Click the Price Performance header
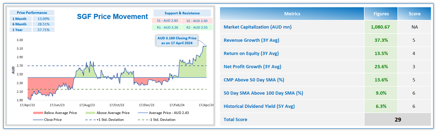The image size is (437, 132). point(32,13)
